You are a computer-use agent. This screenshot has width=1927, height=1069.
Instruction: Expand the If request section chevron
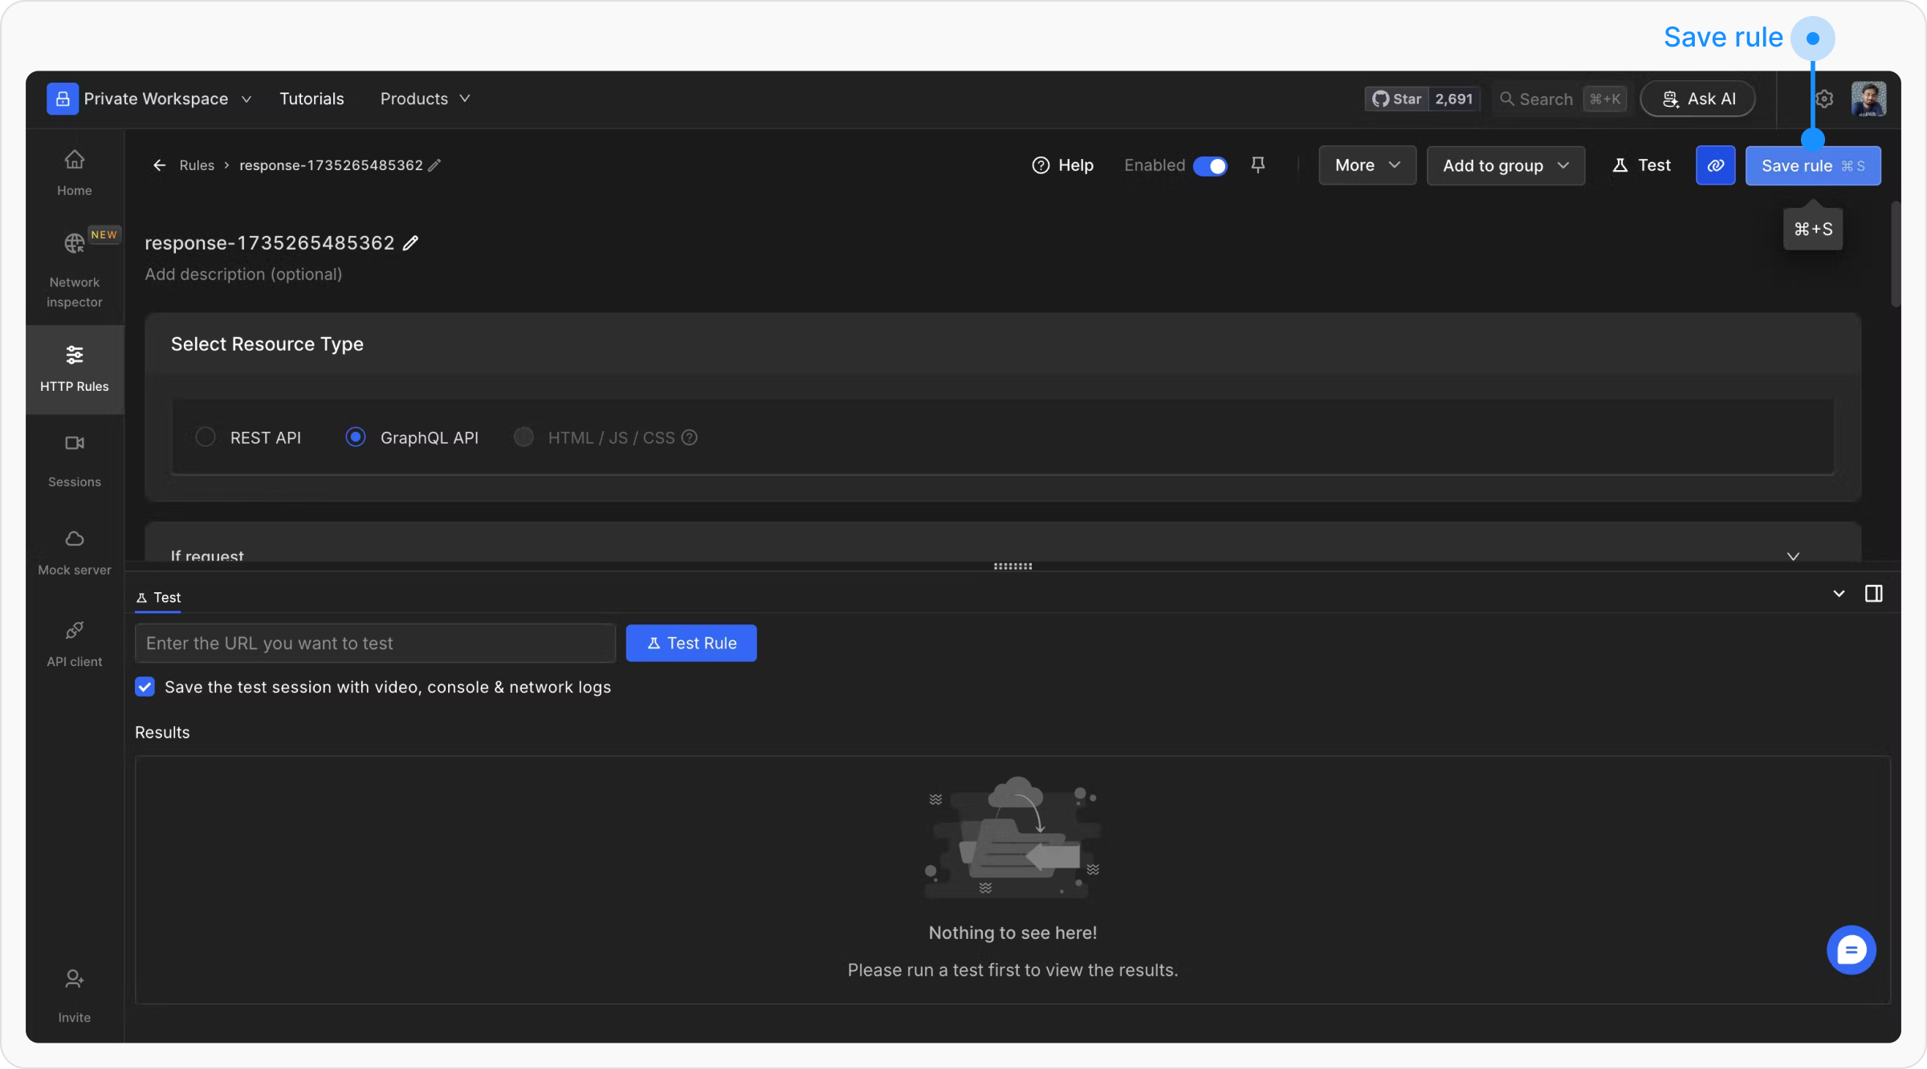1793,555
